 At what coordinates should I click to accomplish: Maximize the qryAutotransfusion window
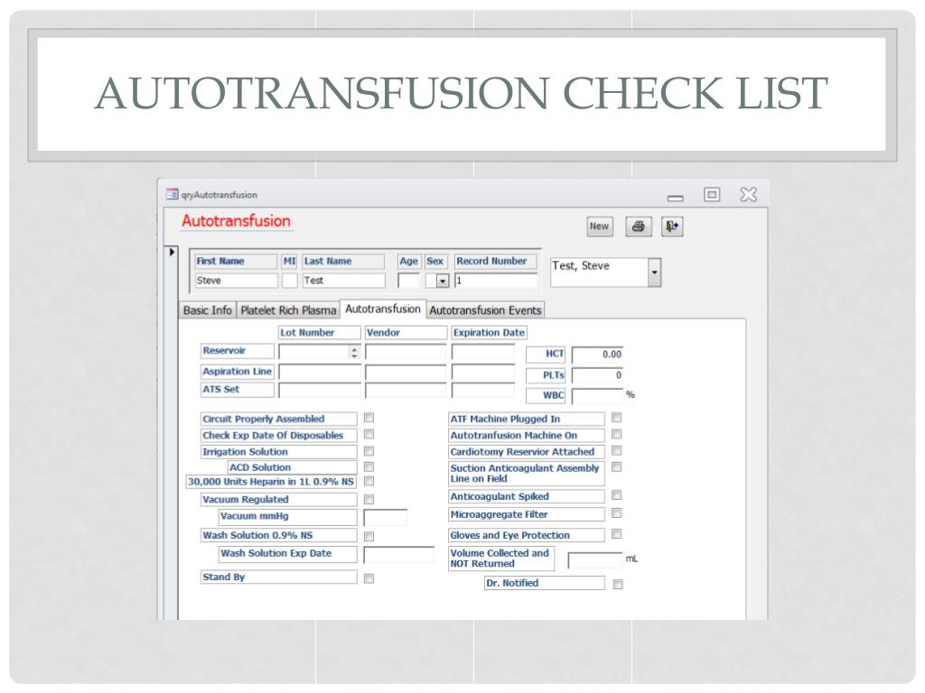712,195
